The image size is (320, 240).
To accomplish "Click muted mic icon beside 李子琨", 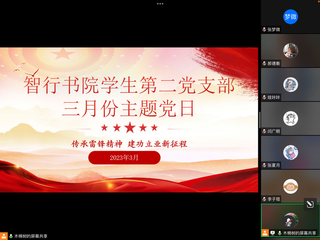I will [x=264, y=199].
